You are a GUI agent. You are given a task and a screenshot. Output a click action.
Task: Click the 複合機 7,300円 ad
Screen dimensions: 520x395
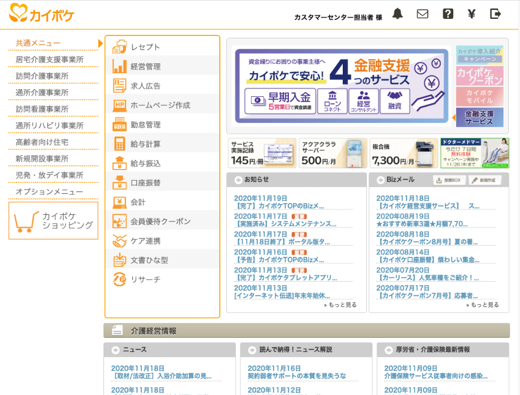point(404,153)
